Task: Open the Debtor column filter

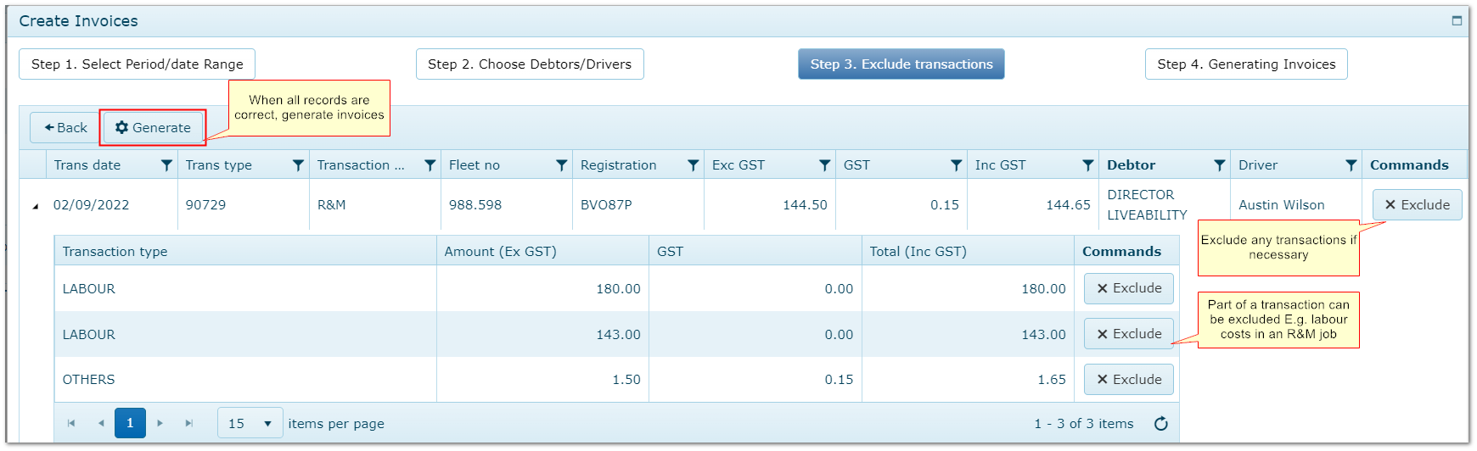Action: click(1219, 165)
